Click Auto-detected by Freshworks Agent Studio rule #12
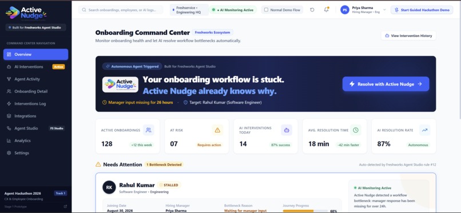The image size is (461, 213). 398,165
